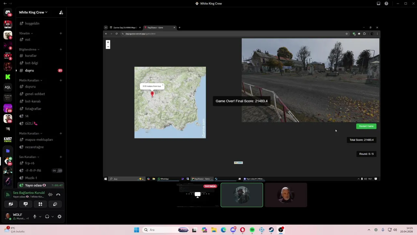Collapse the Yönetim category
This screenshot has width=417, height=235.
[x=26, y=33]
